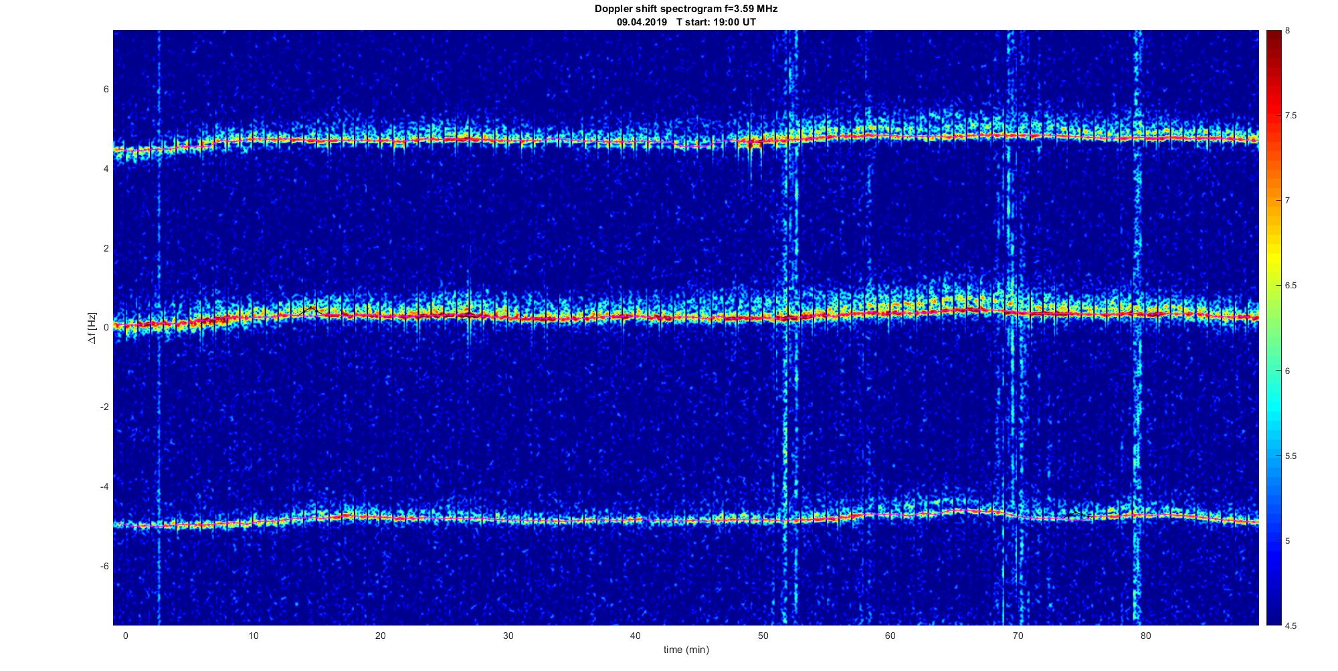Click y-axis tick label '-2'
Viewport: 1338px width, 671px height.
click(105, 407)
